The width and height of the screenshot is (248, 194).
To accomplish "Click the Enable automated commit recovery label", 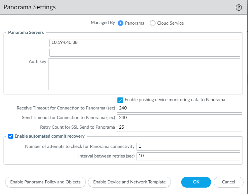I will 49,136.
